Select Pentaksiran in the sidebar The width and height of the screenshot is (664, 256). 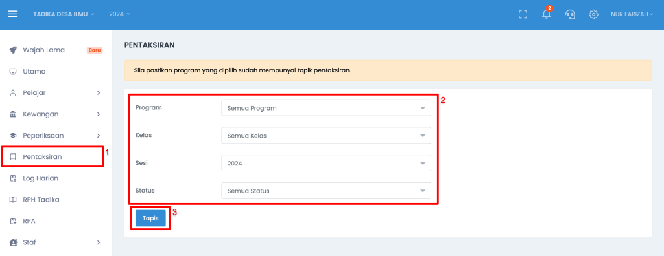[x=52, y=156]
